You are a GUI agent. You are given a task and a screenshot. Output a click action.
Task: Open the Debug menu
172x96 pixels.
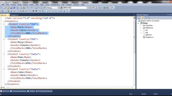(x=25, y=5)
